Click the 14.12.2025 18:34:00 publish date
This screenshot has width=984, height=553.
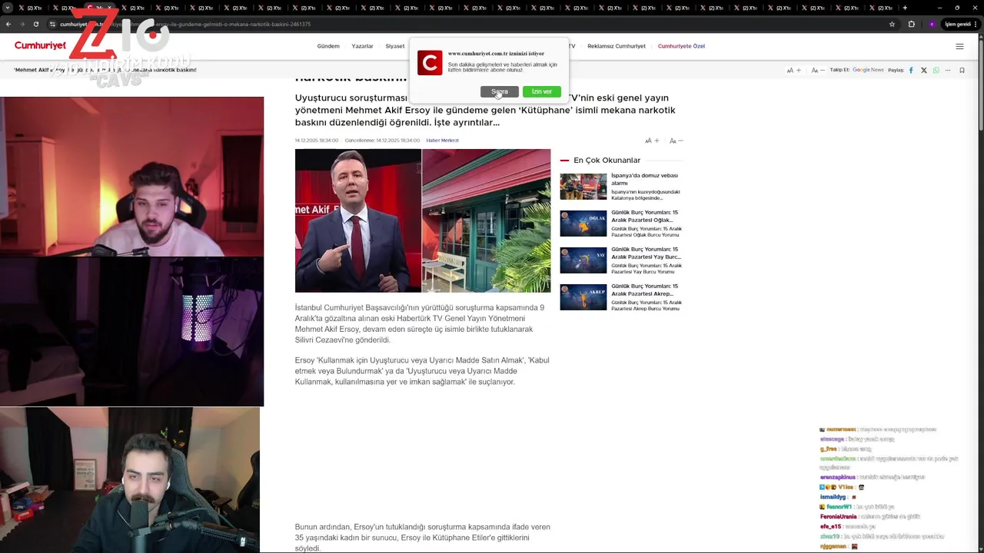coord(317,141)
